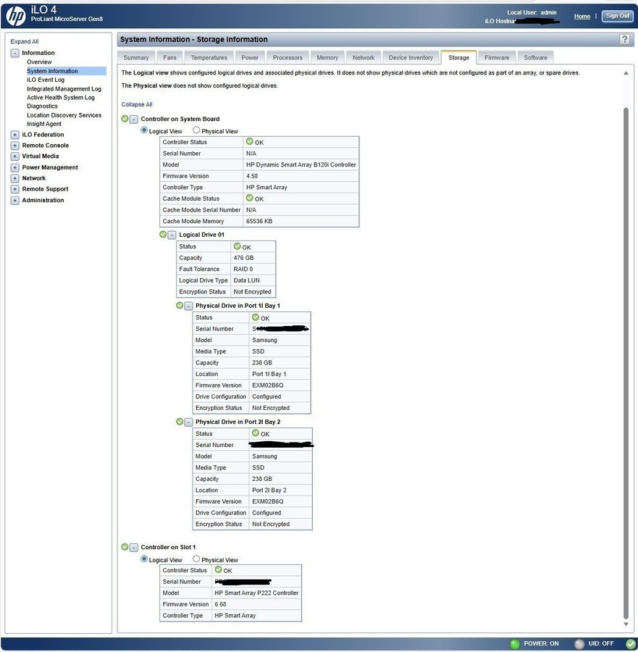Screen dimensions: 638x652
Task: Click Controller on System Board status icon
Action: (125, 119)
